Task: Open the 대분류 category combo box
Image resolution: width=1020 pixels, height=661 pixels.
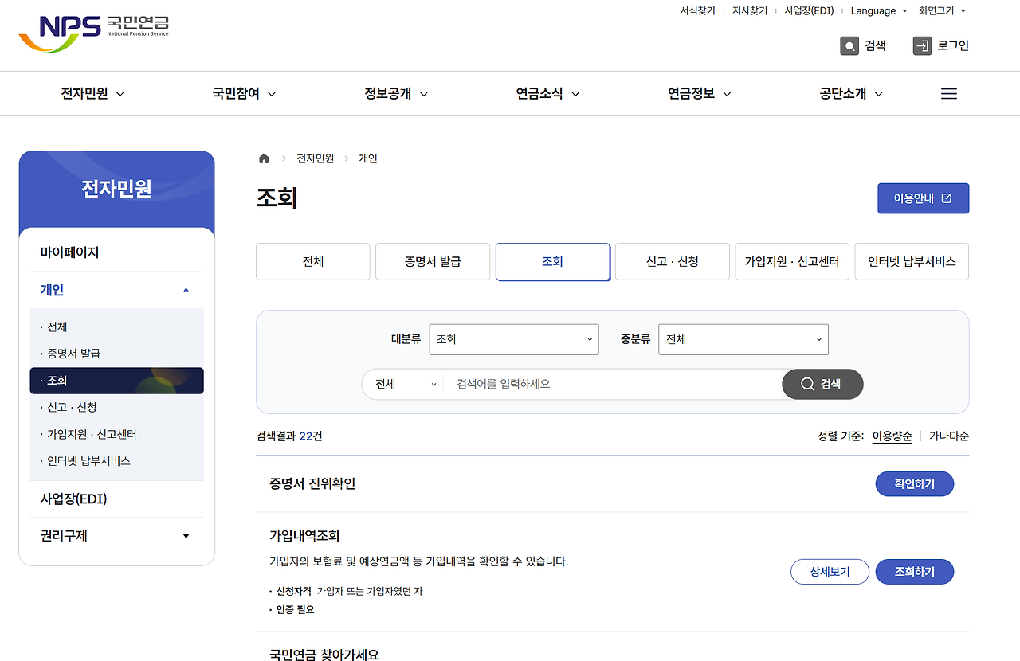Action: point(513,339)
